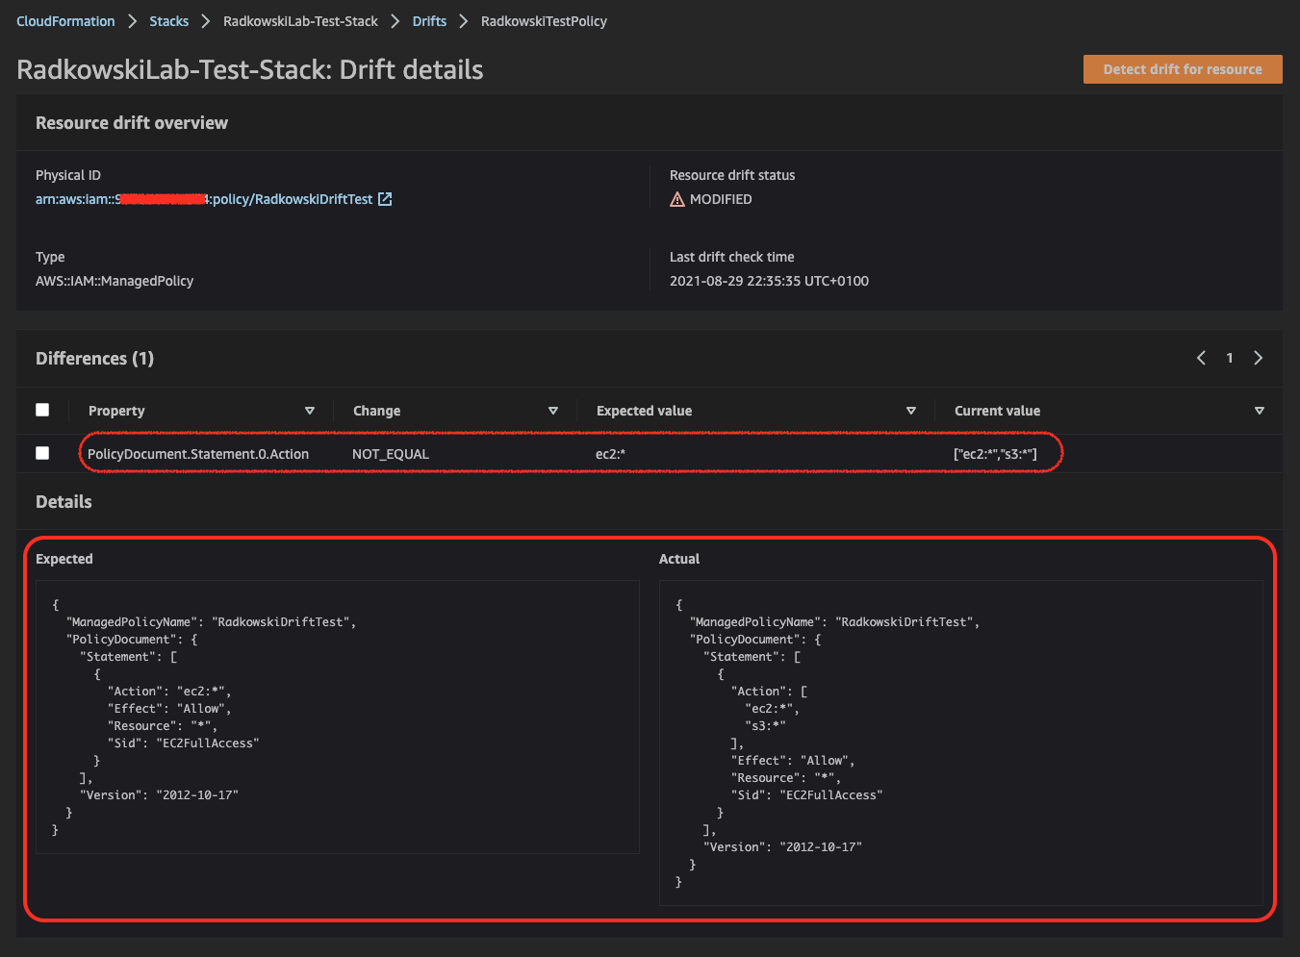The width and height of the screenshot is (1300, 957).
Task: Click the Expected JSON code panel
Action: point(338,717)
